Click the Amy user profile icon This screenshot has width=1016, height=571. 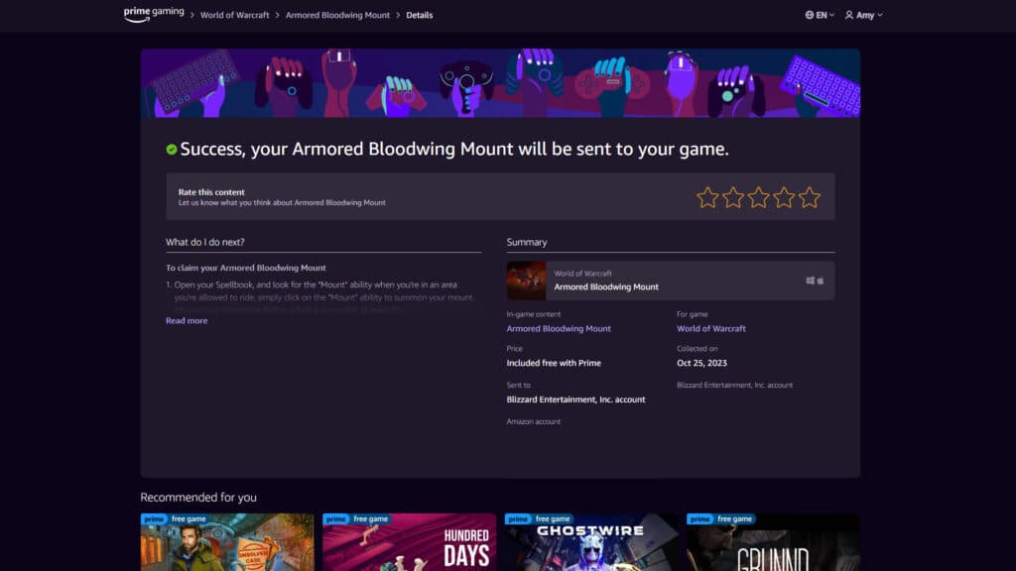coord(849,16)
